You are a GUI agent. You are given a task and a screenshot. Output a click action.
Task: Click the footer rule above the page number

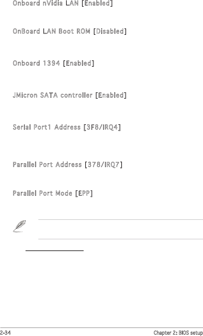point(101,328)
